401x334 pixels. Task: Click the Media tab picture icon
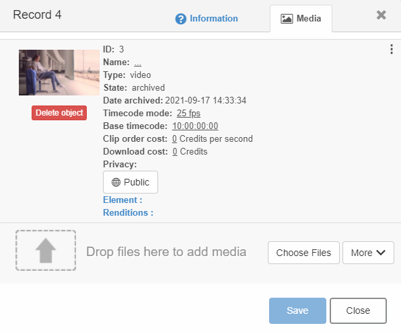click(287, 19)
